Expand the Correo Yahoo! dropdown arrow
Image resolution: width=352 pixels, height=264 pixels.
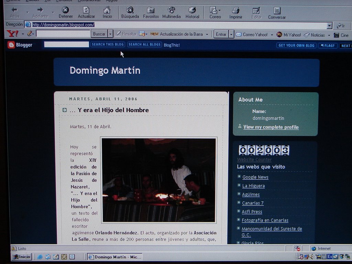[272, 35]
